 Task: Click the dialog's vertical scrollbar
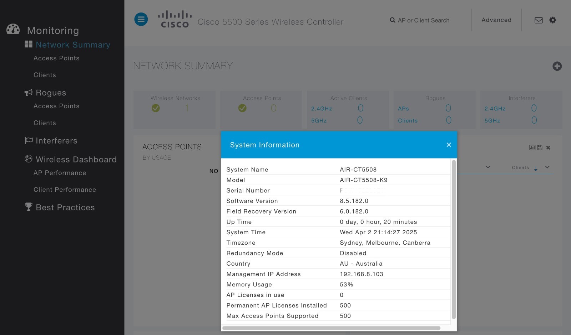(x=454, y=239)
